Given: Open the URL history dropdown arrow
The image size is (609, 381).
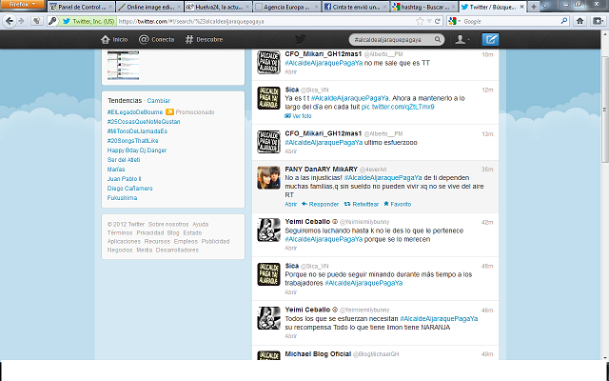Looking at the screenshot, I should coord(429,21).
